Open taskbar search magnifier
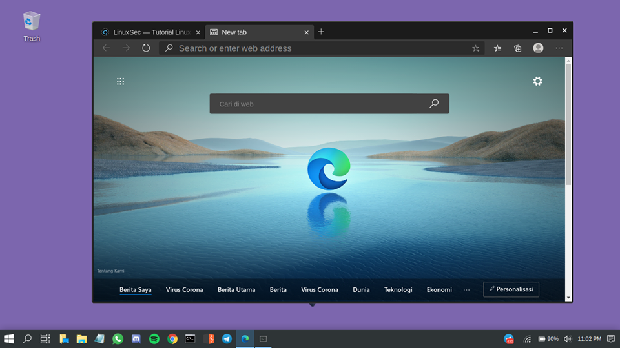Image resolution: width=620 pixels, height=348 pixels. point(27,339)
